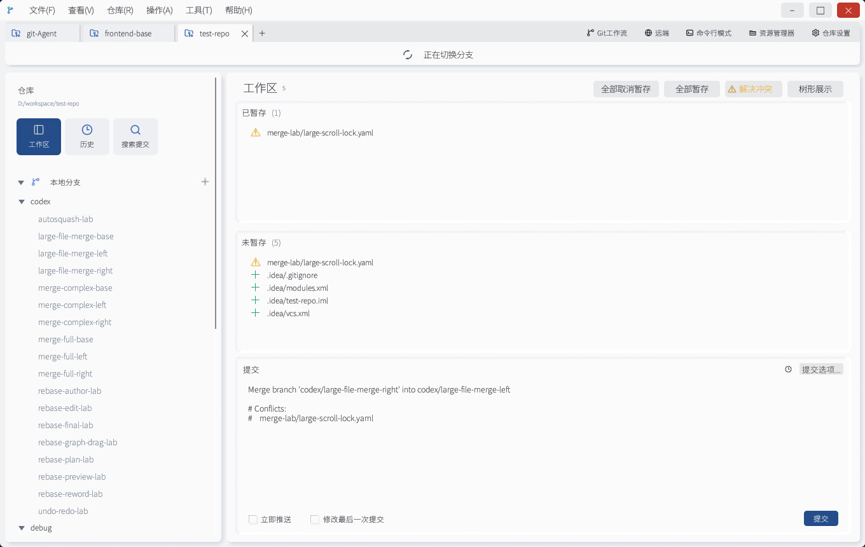Click the branch icon beside 本地分支
The width and height of the screenshot is (865, 547).
(36, 182)
